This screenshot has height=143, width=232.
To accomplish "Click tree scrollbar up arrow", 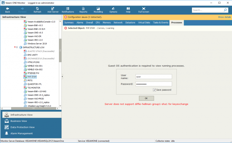I will click(x=60, y=21).
